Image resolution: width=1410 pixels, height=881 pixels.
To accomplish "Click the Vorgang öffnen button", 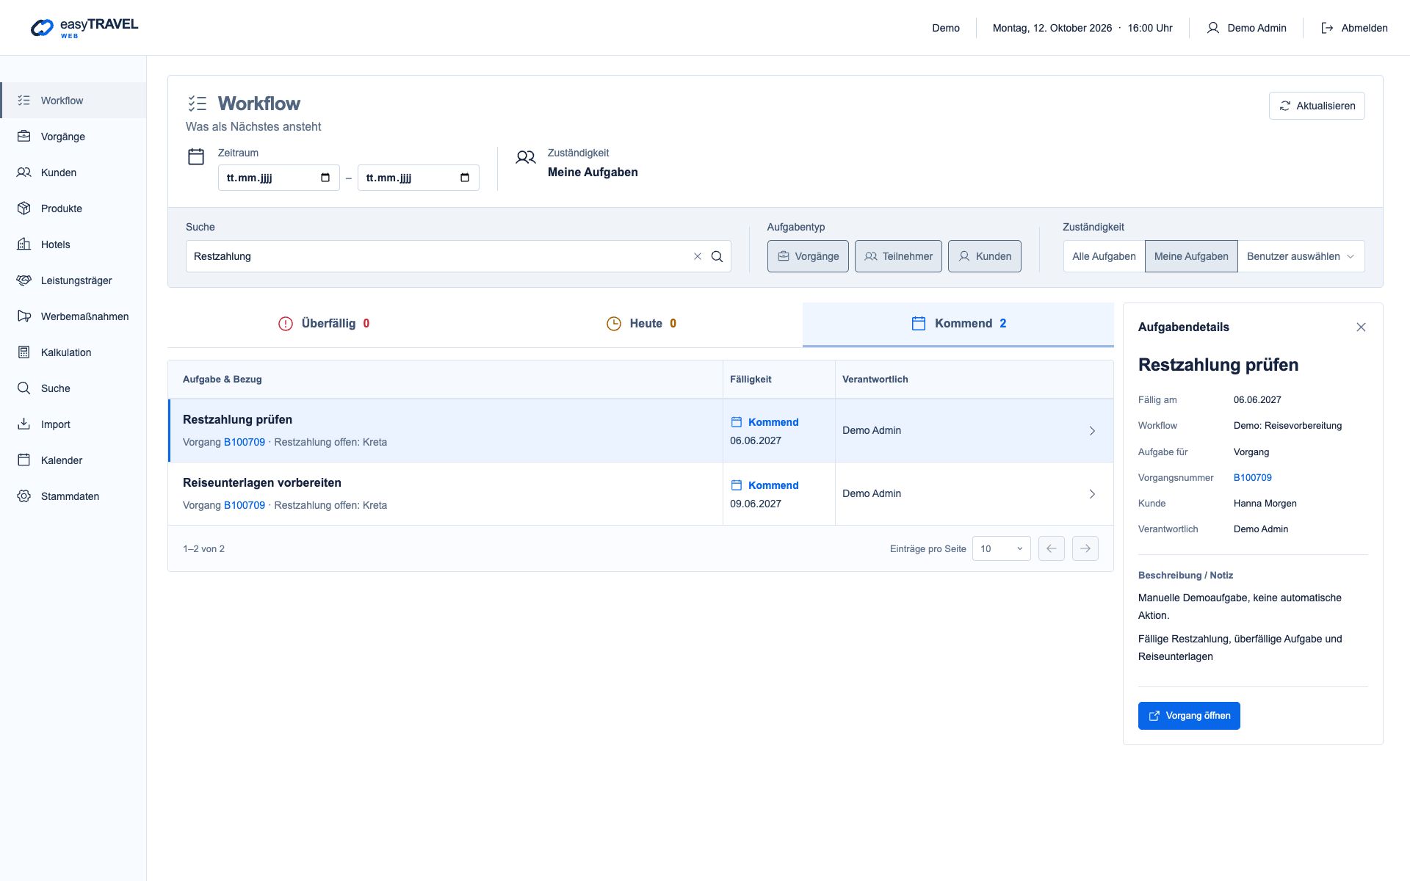I will click(1189, 716).
